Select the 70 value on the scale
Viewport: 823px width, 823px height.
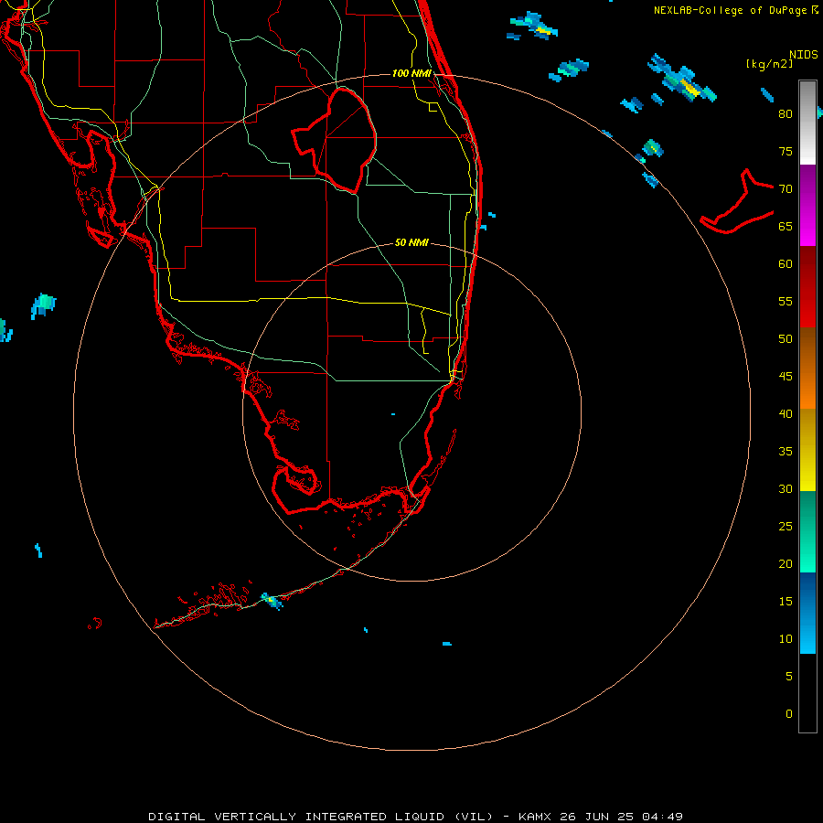pyautogui.click(x=786, y=189)
